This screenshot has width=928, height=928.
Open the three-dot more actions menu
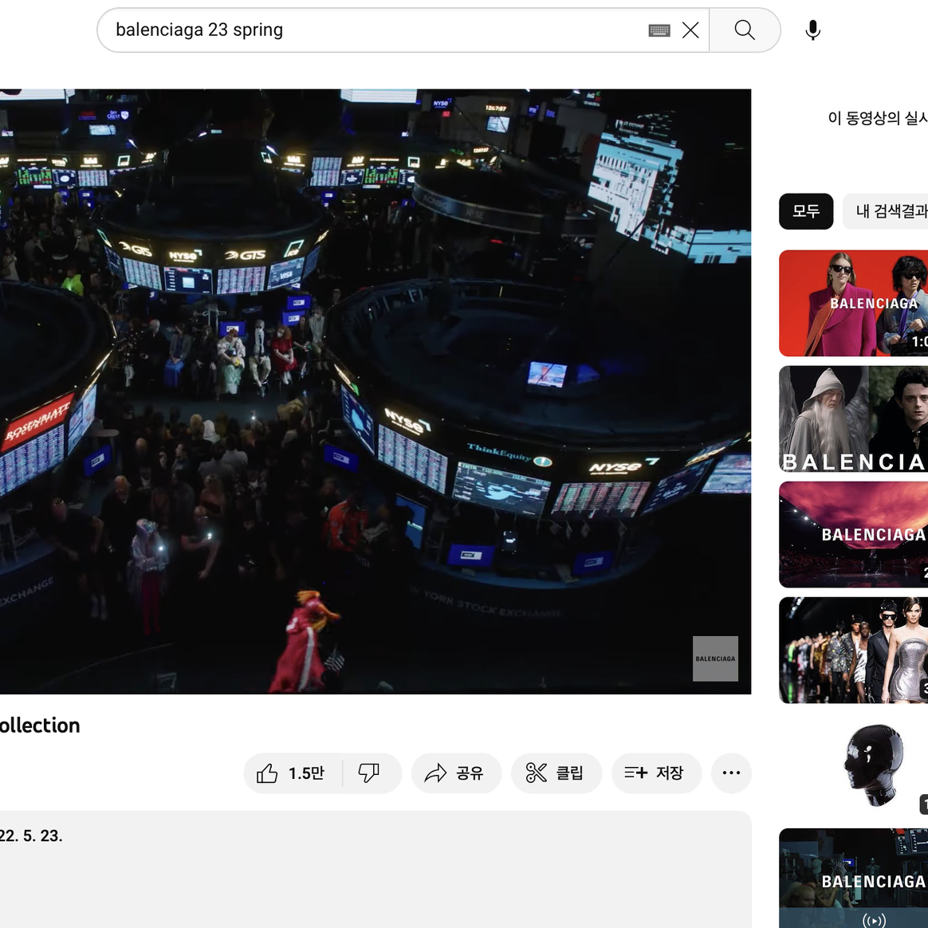click(x=732, y=773)
